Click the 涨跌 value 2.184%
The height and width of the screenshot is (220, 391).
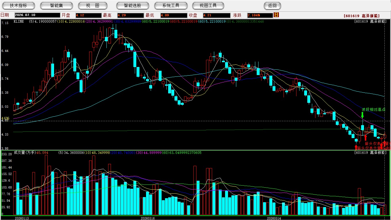260,15
